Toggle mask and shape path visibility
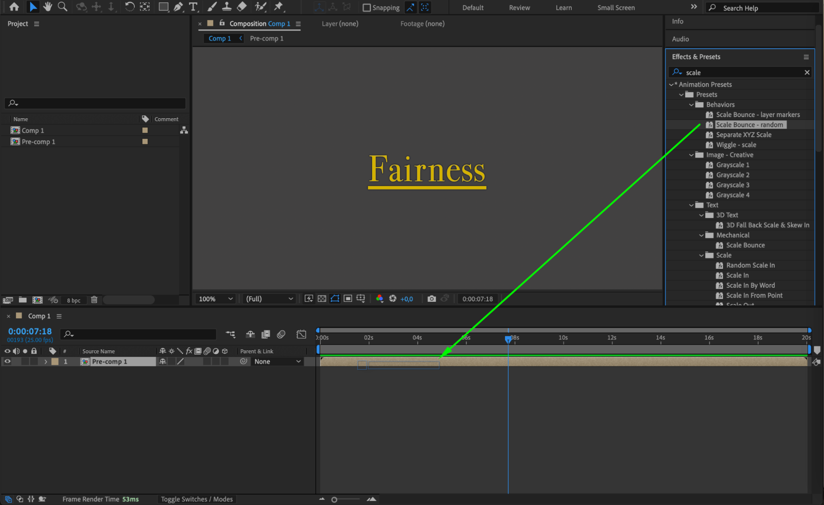 335,298
